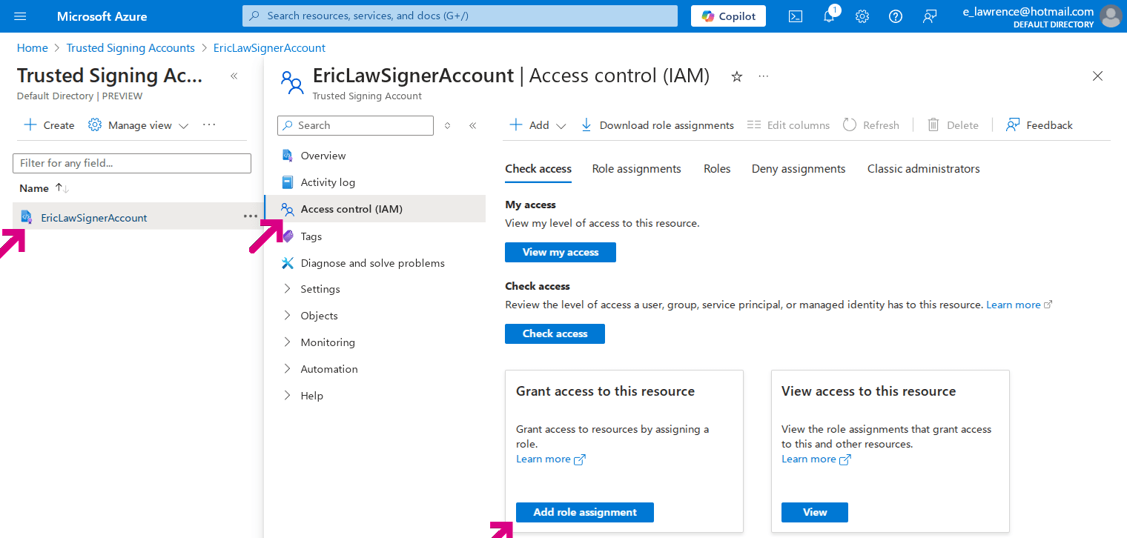Open Learn more link in View access card

pyautogui.click(x=816, y=459)
